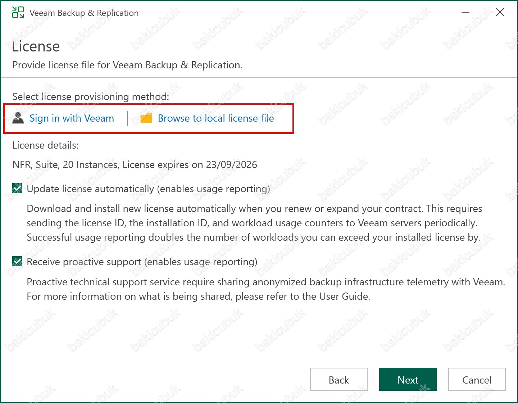Click the person icon beside Sign in
518x403 pixels.
pos(18,118)
